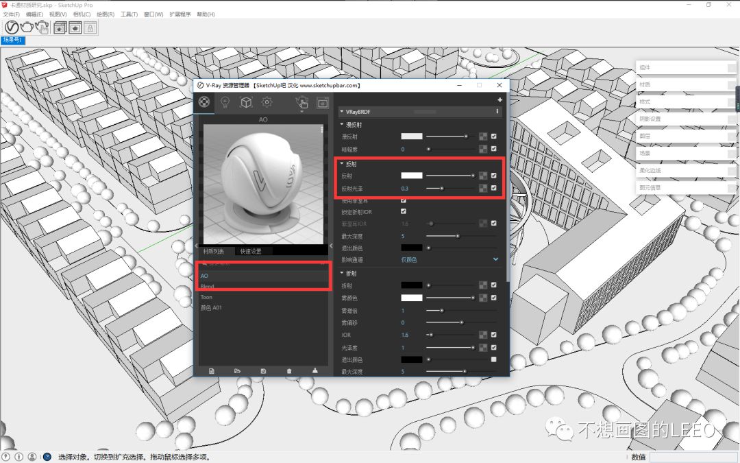Open render Settings gear icon in Asset Editor
This screenshot has width=740, height=463.
coord(267,102)
